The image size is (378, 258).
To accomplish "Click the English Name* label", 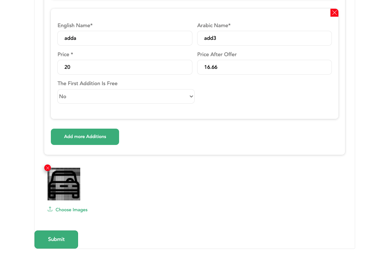I will [75, 25].
